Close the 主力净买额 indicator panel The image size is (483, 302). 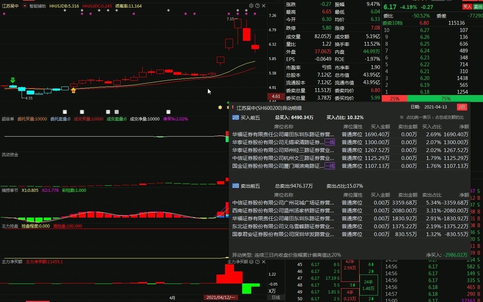pyautogui.click(x=263, y=262)
